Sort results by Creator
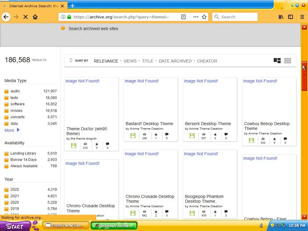The image size is (308, 231). tap(207, 61)
